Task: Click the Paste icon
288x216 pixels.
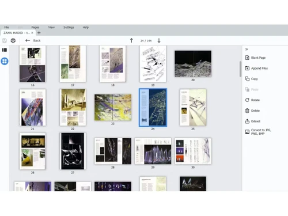Action: [247, 89]
